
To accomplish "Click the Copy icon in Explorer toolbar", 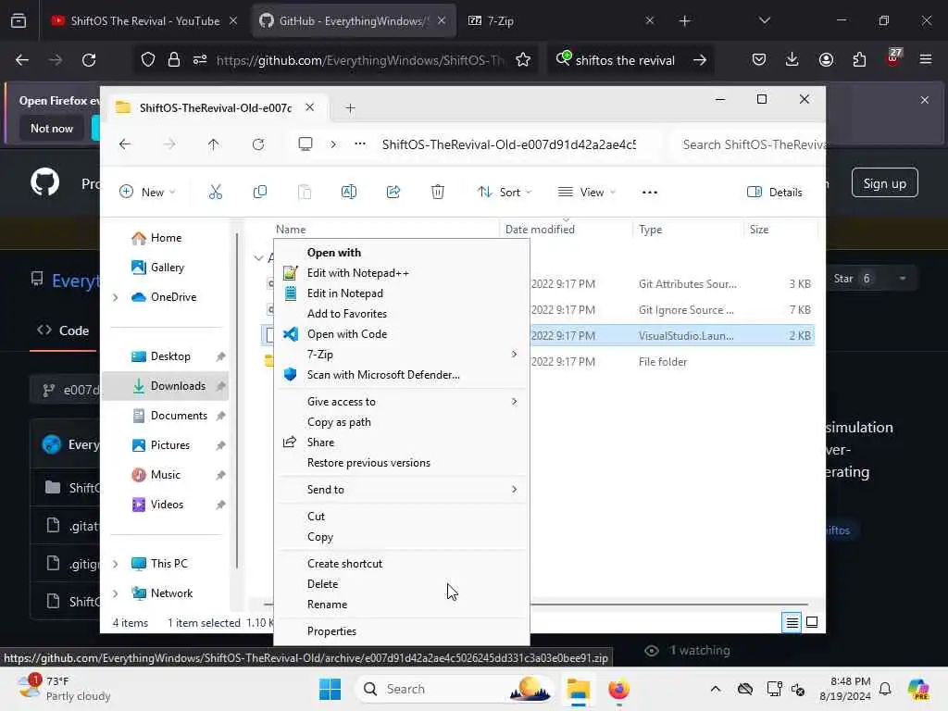I will [260, 193].
